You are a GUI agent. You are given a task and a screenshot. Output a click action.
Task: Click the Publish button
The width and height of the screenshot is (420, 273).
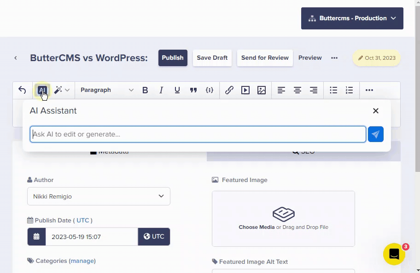click(173, 58)
